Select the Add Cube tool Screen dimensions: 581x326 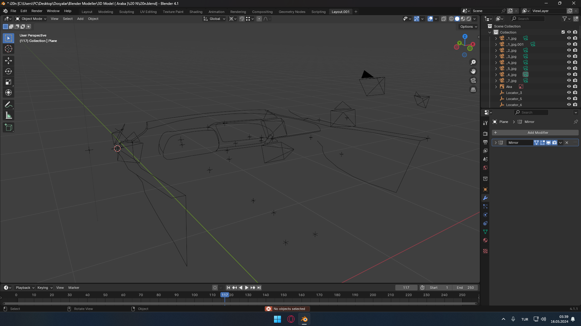[x=8, y=127]
